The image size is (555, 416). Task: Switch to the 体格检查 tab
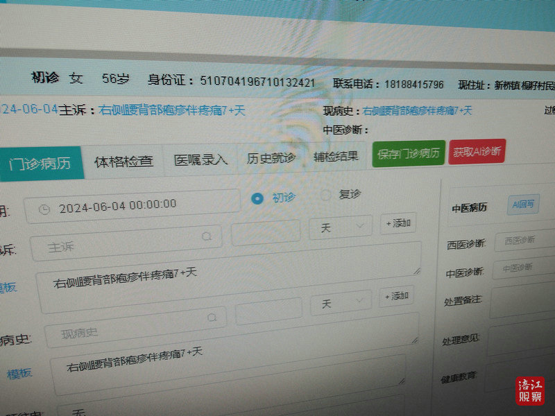(123, 162)
